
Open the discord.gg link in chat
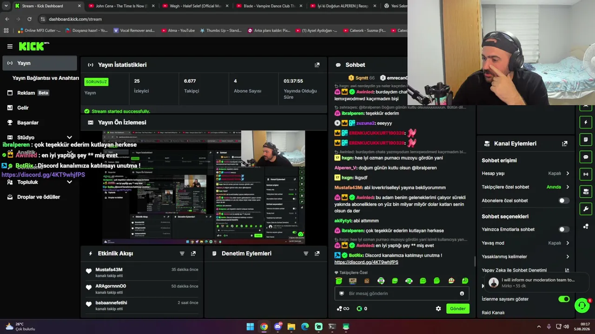366,262
